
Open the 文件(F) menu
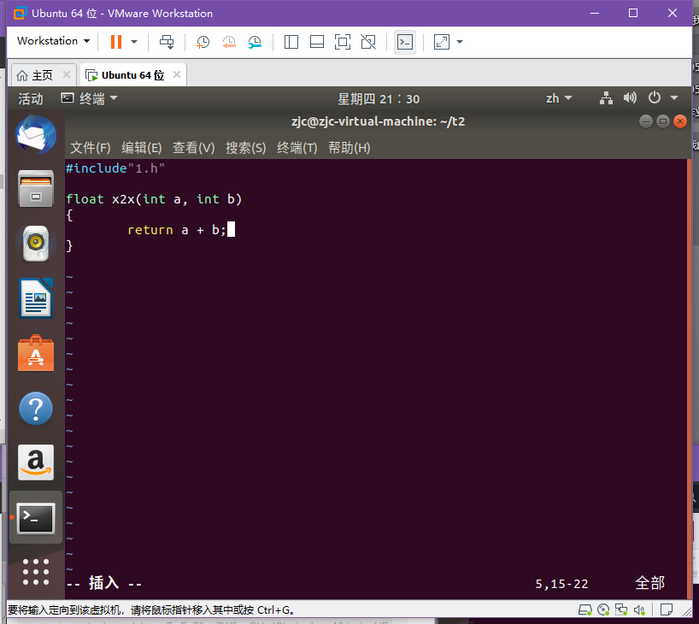pyautogui.click(x=91, y=148)
